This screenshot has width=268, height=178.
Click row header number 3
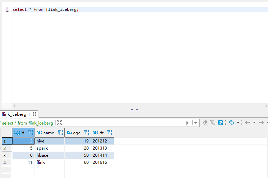(4, 155)
